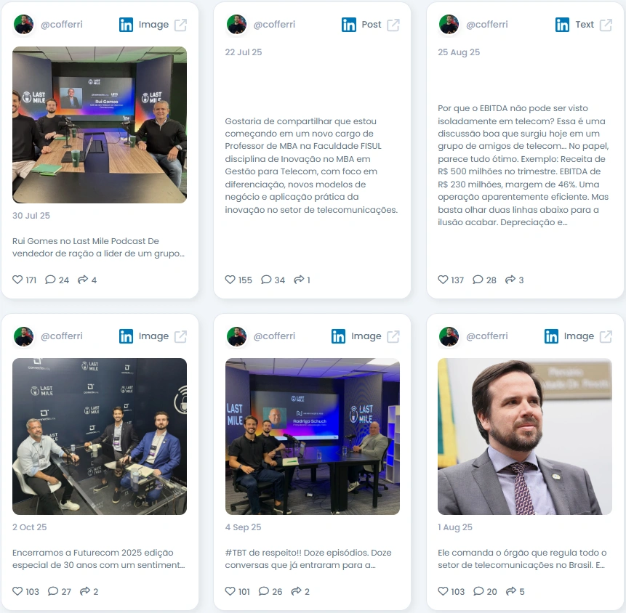Click the LinkedIn icon on the 1 Aug 25 card
This screenshot has height=613, width=626.
[x=551, y=336]
